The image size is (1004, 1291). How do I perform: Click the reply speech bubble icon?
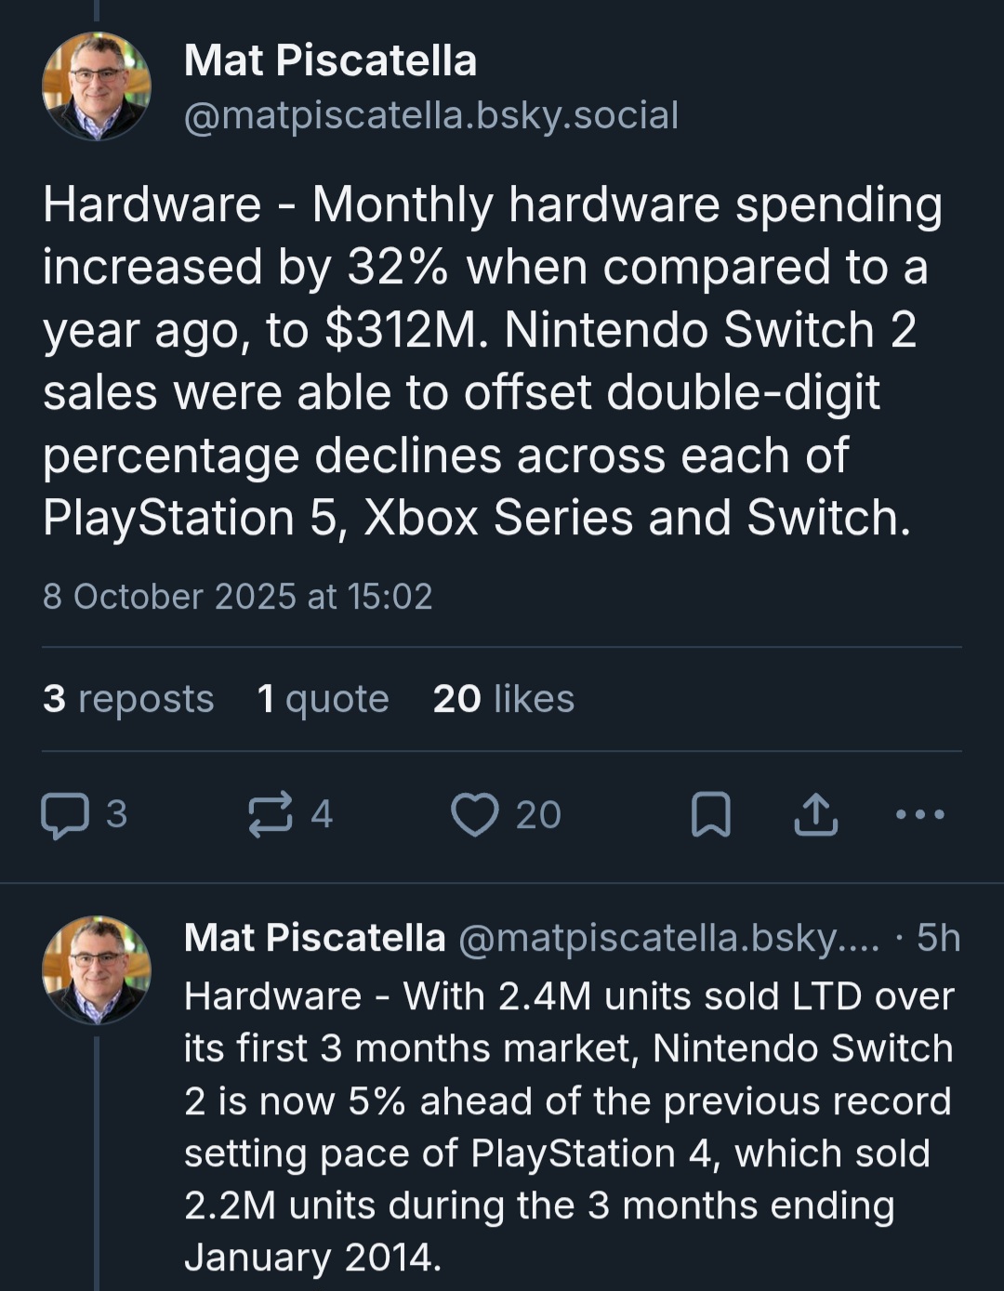coord(64,815)
